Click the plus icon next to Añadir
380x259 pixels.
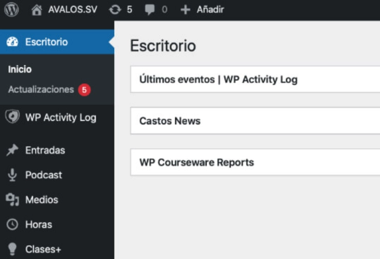[x=186, y=10]
